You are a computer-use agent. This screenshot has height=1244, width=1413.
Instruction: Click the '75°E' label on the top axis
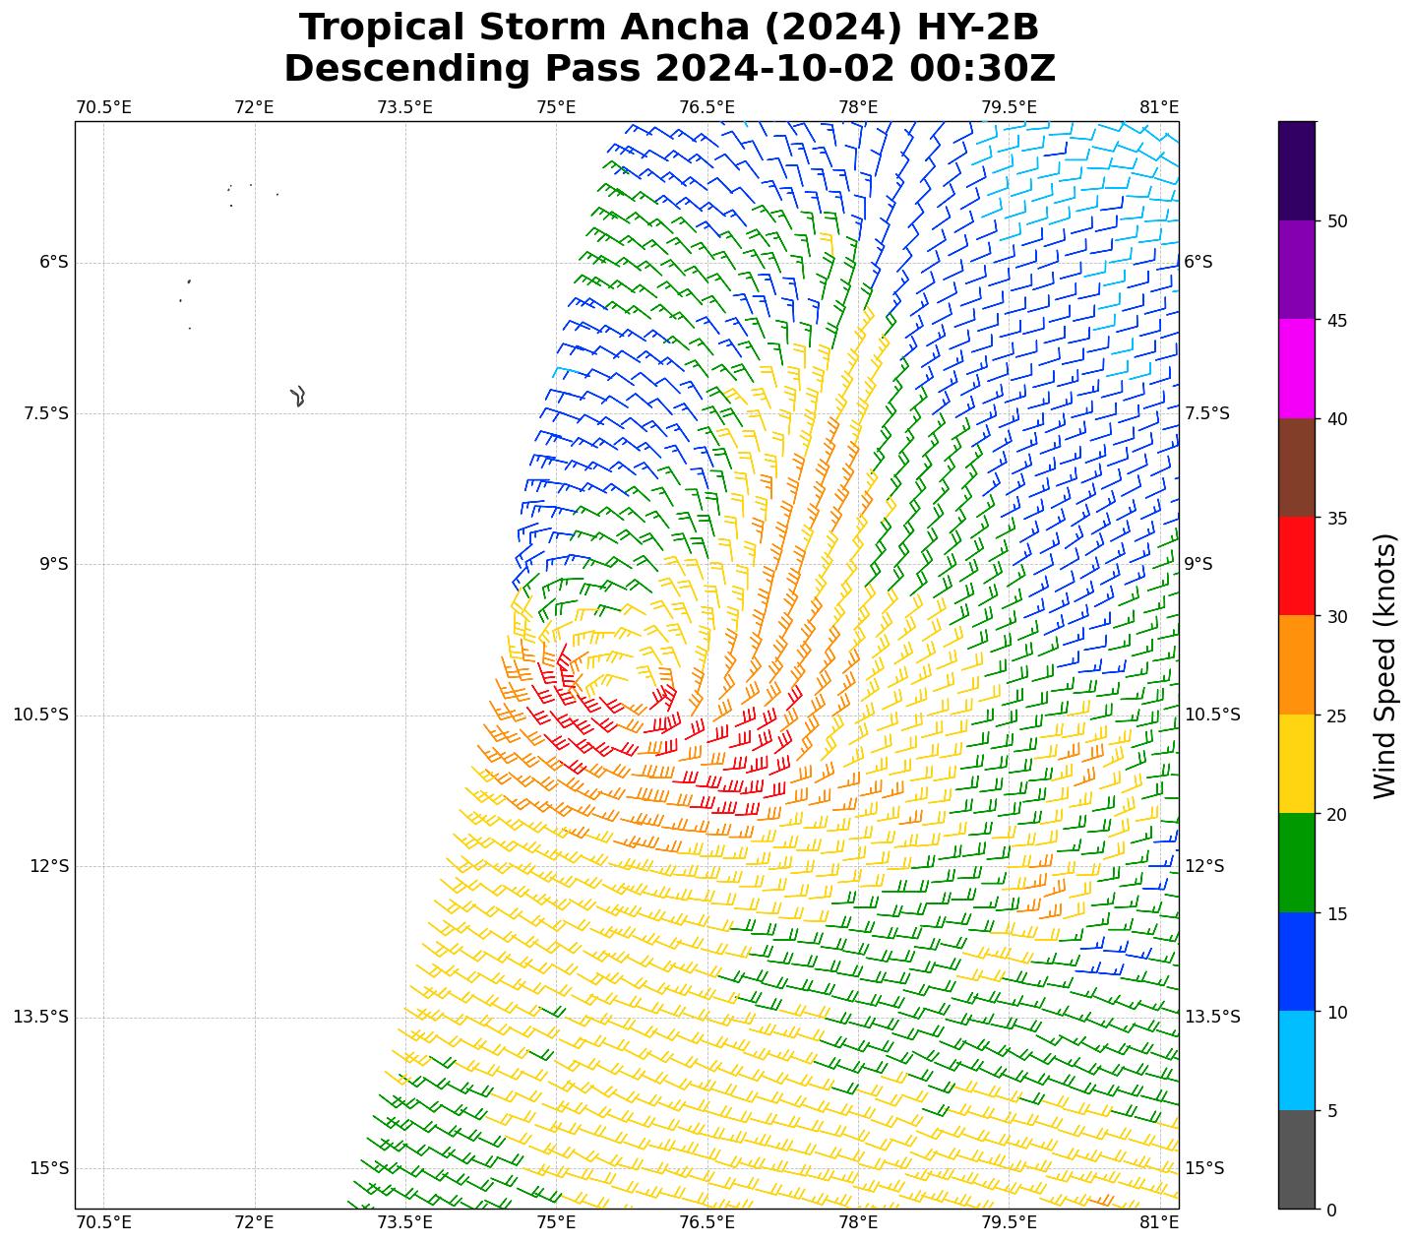click(x=556, y=106)
